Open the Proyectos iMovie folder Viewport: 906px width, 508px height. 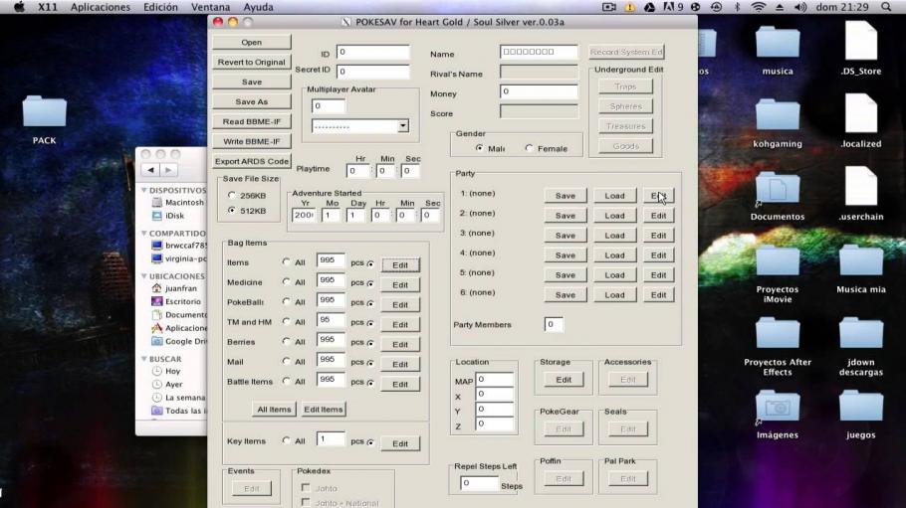(x=778, y=260)
